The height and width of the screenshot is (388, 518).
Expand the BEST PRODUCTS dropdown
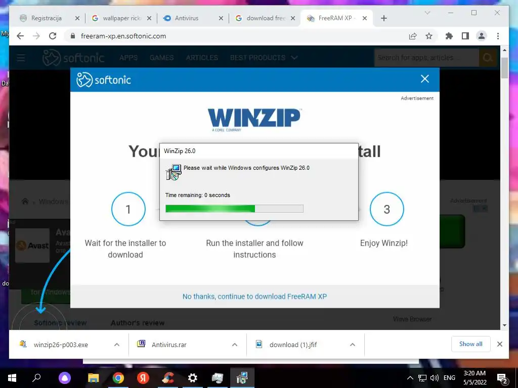click(x=264, y=58)
